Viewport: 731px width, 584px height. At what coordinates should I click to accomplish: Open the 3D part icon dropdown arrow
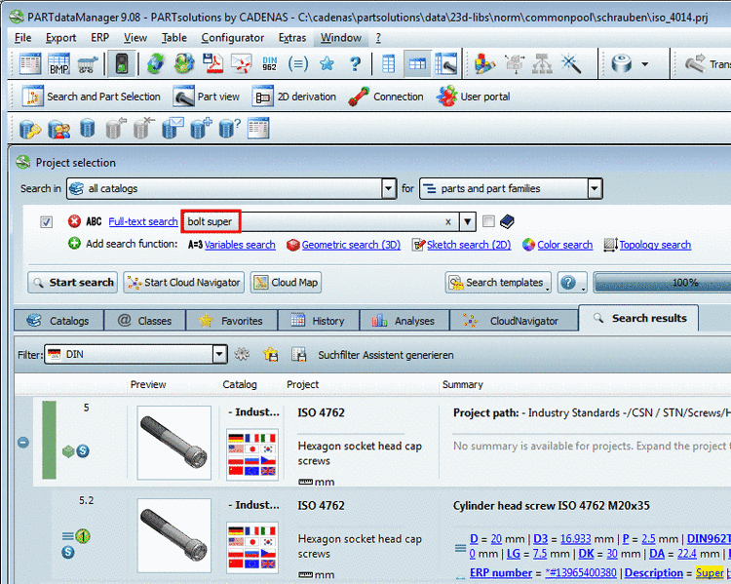point(645,64)
